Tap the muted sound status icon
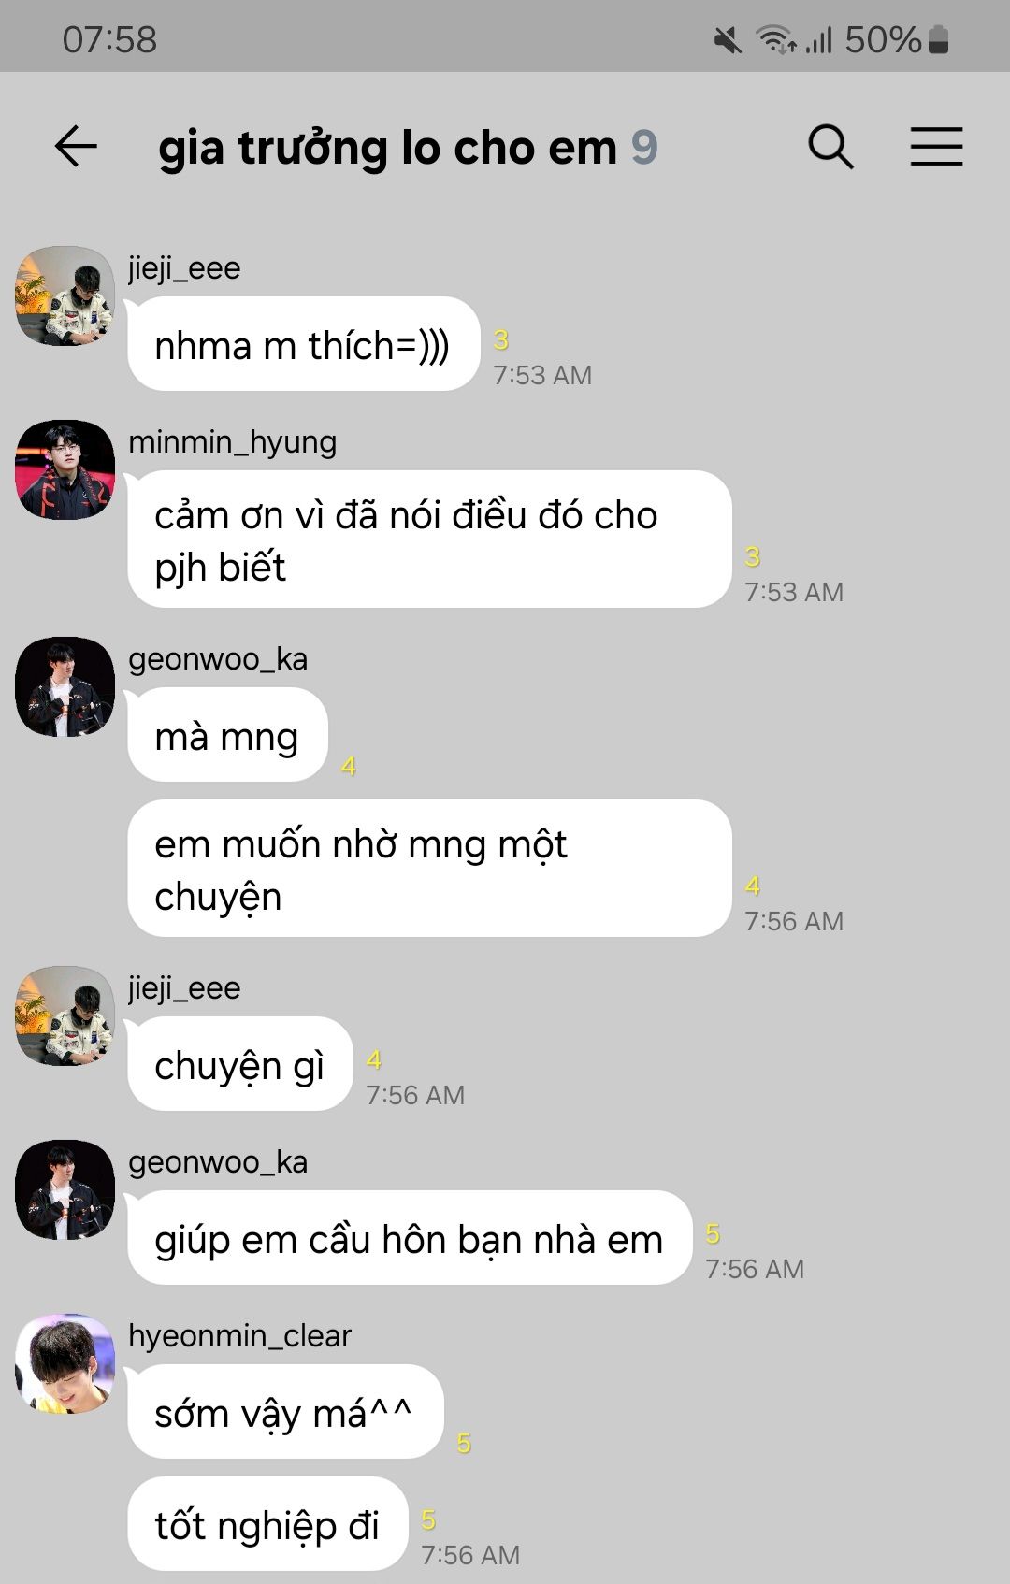The image size is (1010, 1584). pos(728,40)
